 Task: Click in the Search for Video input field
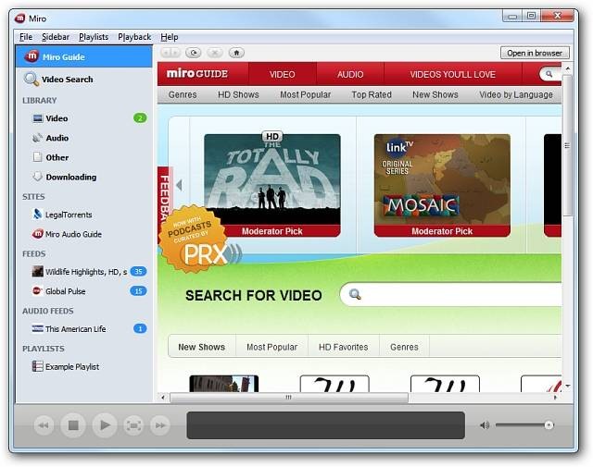click(x=450, y=294)
